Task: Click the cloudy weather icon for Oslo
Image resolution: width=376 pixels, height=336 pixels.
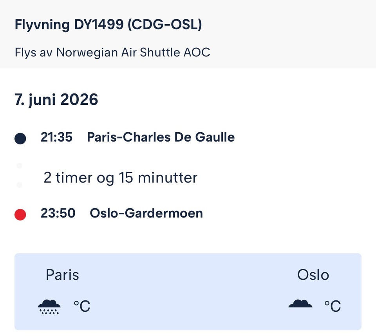Action: (300, 304)
